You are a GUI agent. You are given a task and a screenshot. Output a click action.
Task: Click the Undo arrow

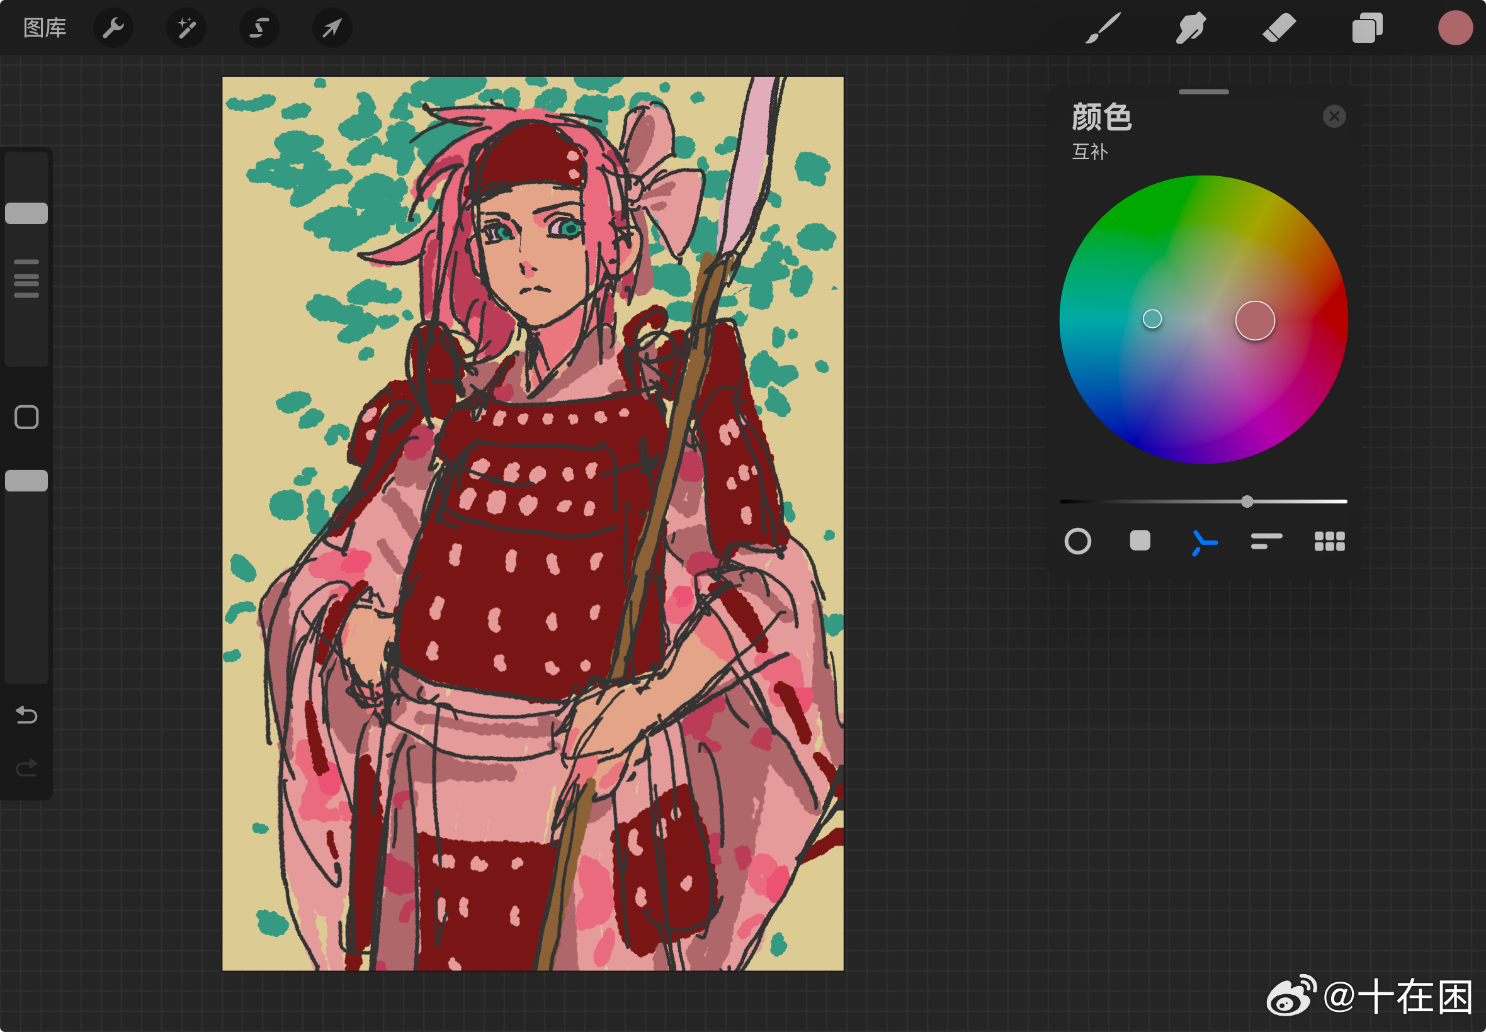click(x=26, y=714)
